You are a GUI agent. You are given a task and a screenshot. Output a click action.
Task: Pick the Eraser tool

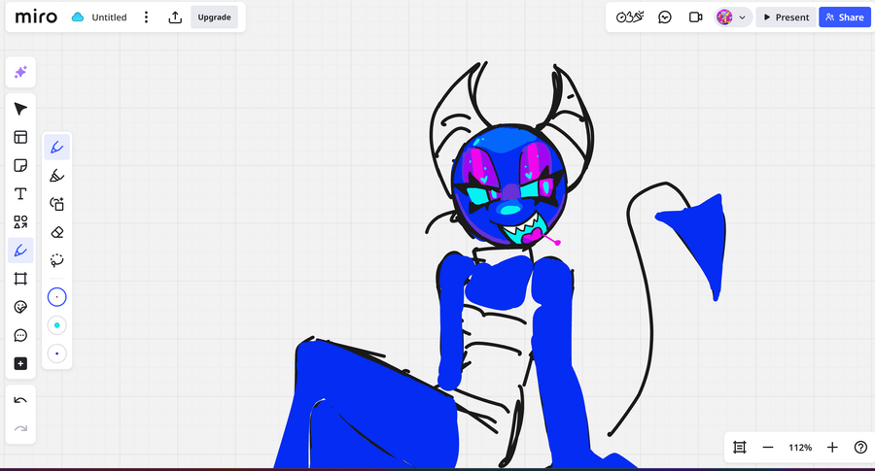(57, 232)
